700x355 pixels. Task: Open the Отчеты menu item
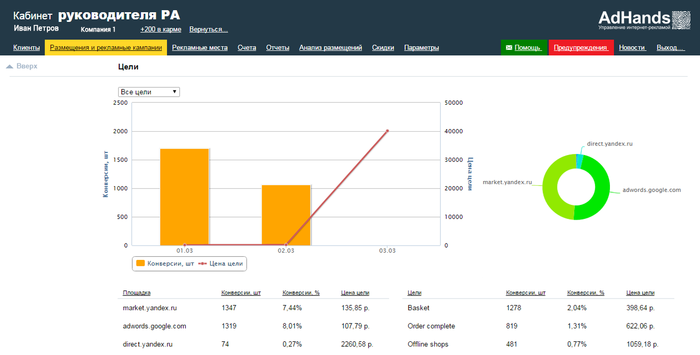tap(277, 48)
